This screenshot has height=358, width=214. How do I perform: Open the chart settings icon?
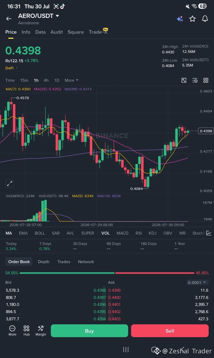click(x=195, y=80)
